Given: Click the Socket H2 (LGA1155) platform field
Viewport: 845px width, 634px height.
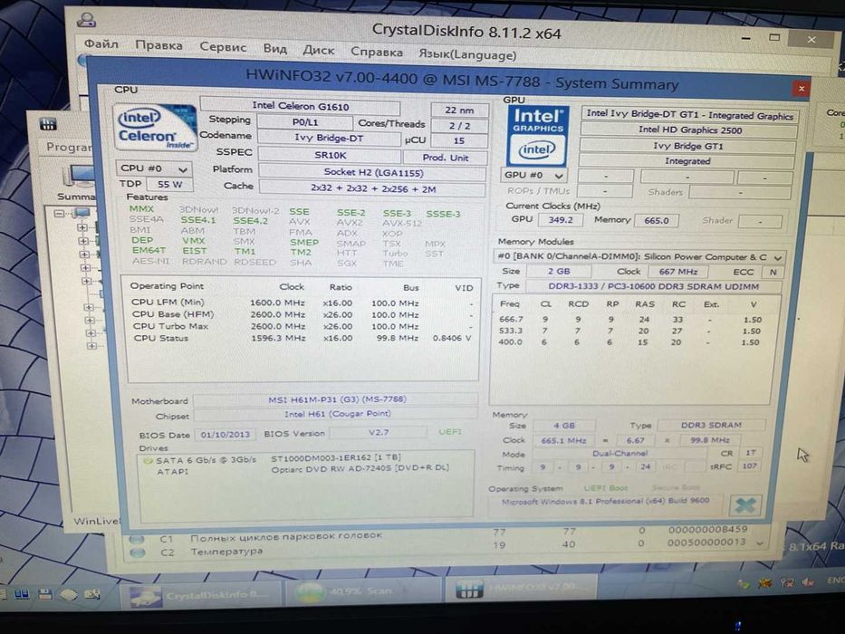Looking at the screenshot, I should [373, 172].
